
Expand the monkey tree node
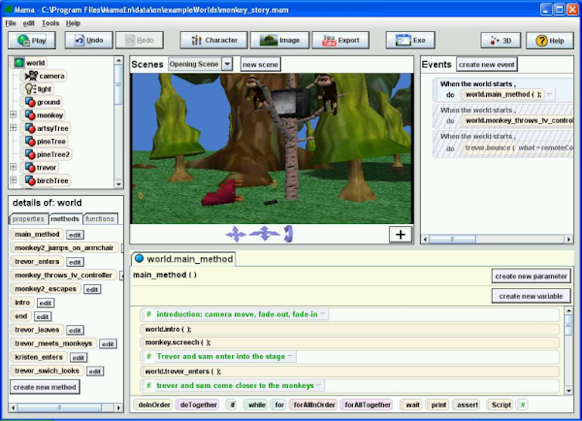pos(13,115)
